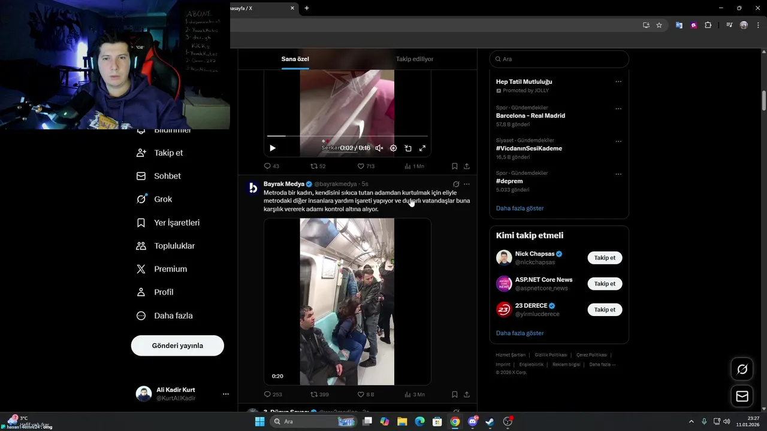Open a new browser tab
The height and width of the screenshot is (431, 767).
(307, 8)
